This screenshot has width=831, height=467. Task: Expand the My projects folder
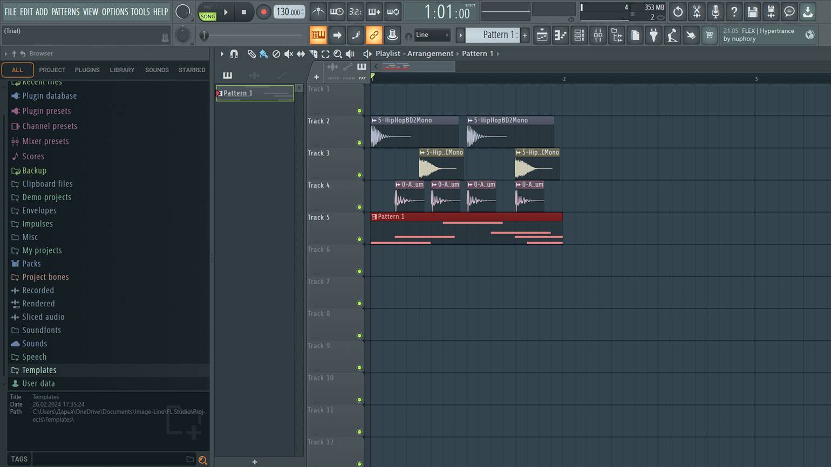coord(42,250)
